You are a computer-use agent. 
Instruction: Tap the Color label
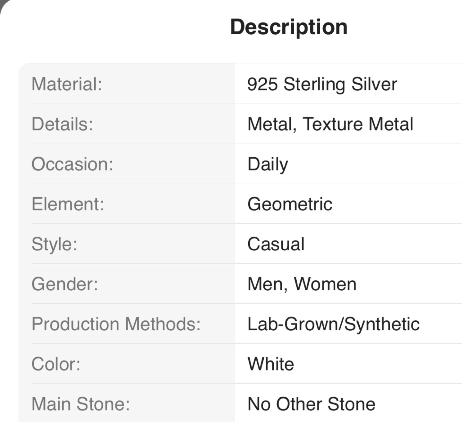tap(56, 364)
